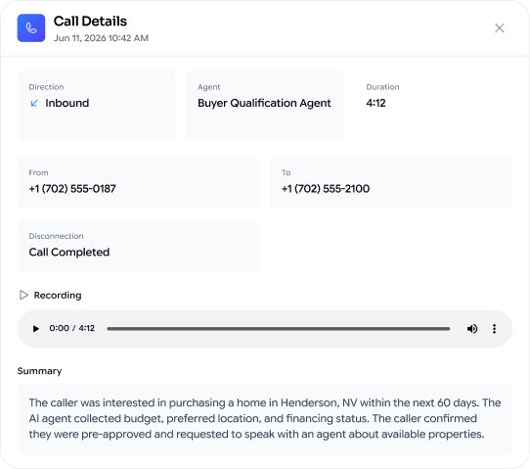Click the Inbound direction label
This screenshot has height=469, width=530.
click(x=67, y=103)
